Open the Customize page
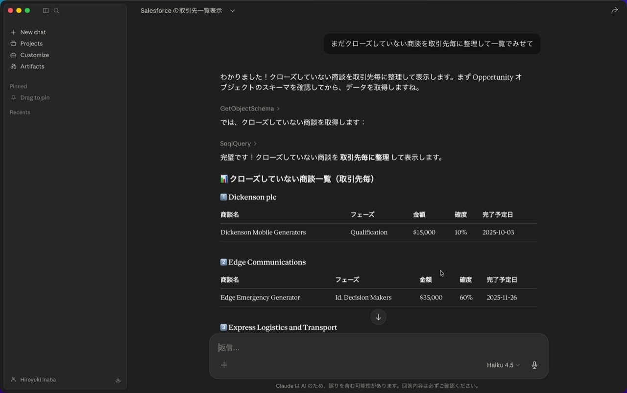The width and height of the screenshot is (627, 393). (34, 55)
